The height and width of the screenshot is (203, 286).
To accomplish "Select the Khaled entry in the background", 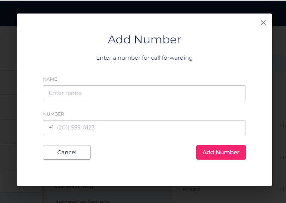I will point(191,189).
